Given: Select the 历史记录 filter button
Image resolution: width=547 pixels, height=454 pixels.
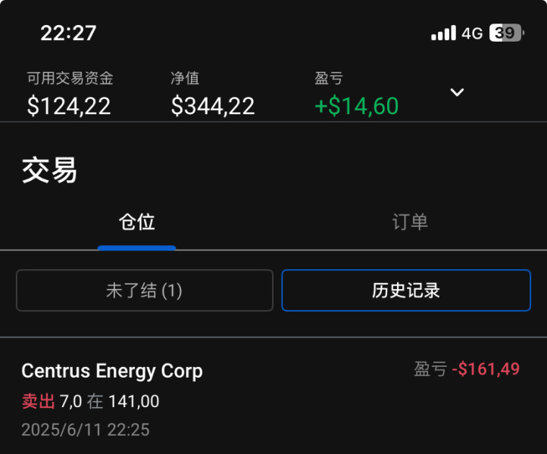Looking at the screenshot, I should point(406,291).
